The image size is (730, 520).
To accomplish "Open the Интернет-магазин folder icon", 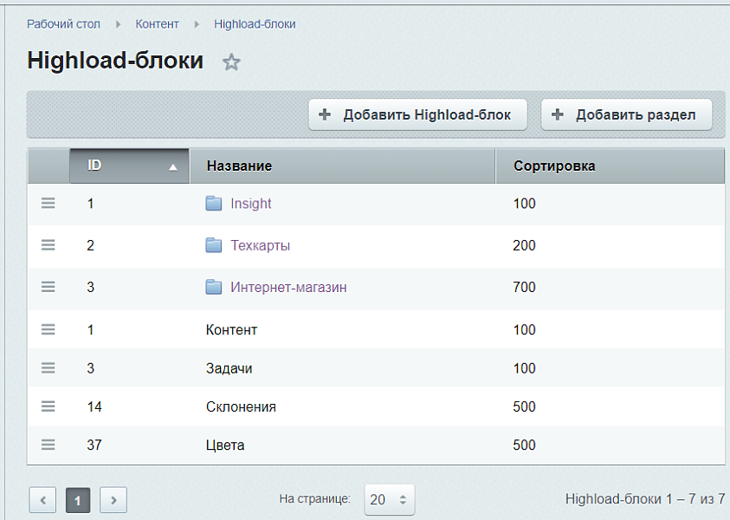I will point(214,287).
